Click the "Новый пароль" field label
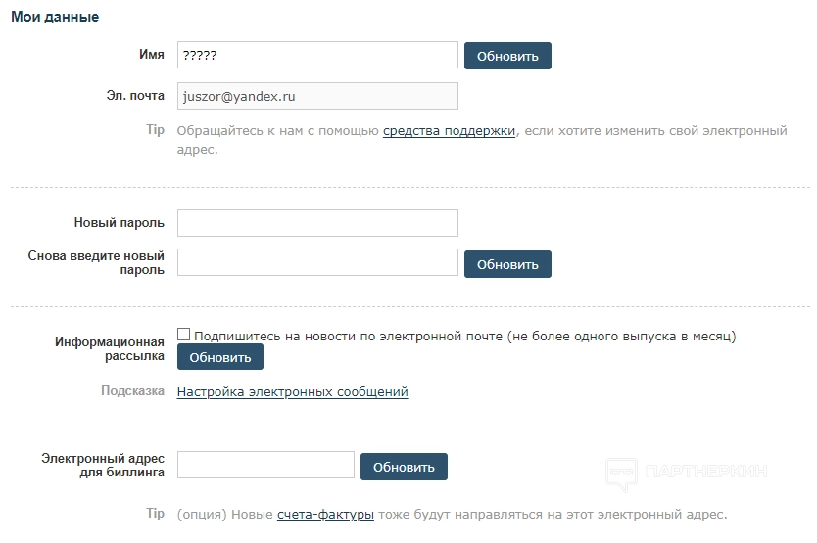 click(x=120, y=223)
